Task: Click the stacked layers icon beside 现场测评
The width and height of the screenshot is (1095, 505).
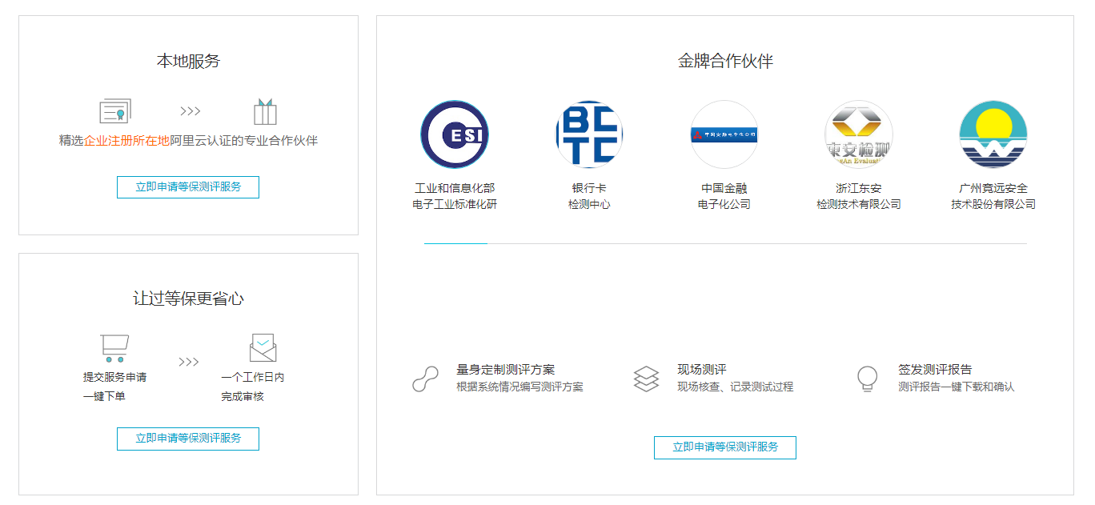Action: [x=646, y=379]
